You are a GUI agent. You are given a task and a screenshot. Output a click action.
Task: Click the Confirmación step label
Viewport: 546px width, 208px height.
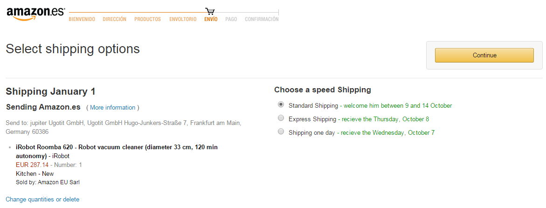click(x=262, y=20)
